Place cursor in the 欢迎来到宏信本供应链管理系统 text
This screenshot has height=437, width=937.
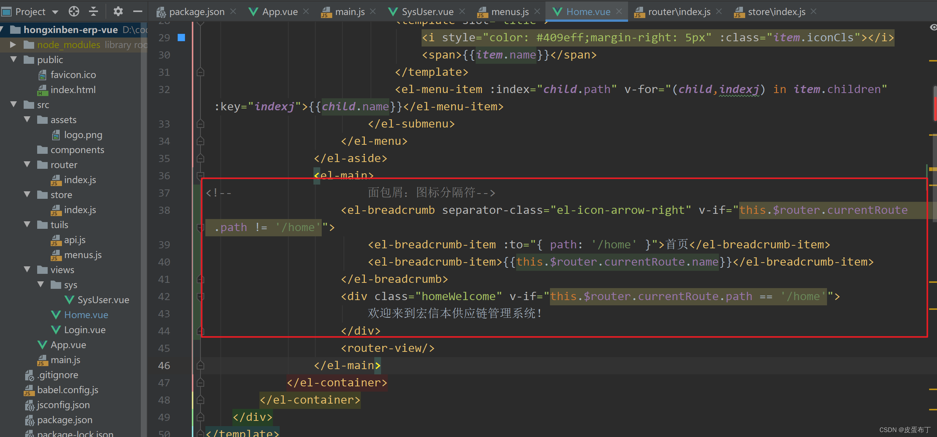click(455, 314)
